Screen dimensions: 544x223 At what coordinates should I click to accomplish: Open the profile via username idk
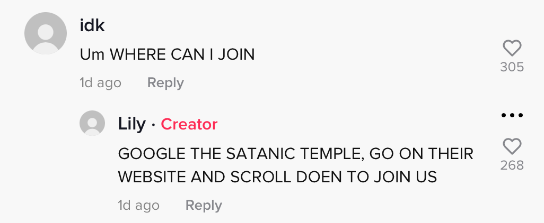(x=92, y=26)
